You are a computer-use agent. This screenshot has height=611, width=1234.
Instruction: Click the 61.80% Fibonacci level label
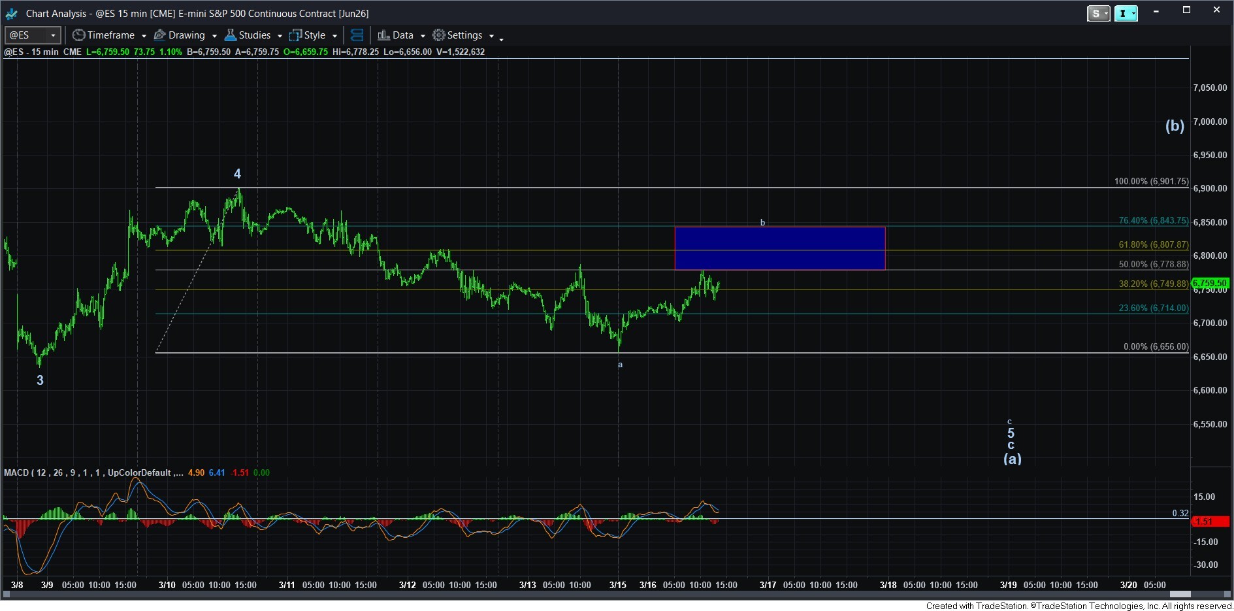coord(1153,244)
